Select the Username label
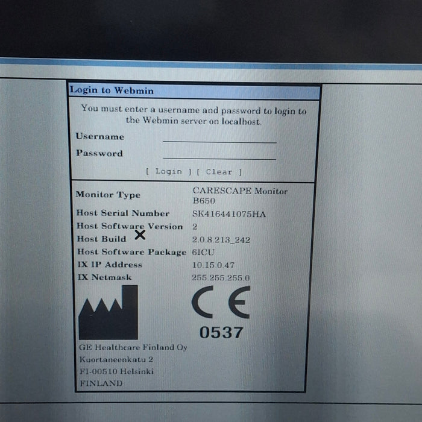This screenshot has height=422, width=422. tap(99, 136)
